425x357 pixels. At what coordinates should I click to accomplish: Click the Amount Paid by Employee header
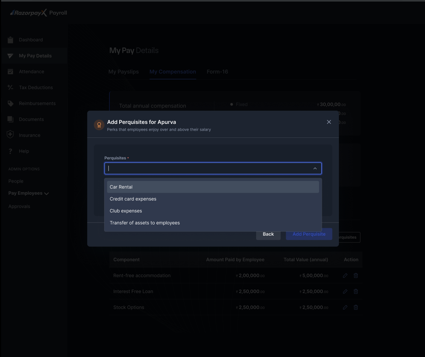[x=235, y=259]
